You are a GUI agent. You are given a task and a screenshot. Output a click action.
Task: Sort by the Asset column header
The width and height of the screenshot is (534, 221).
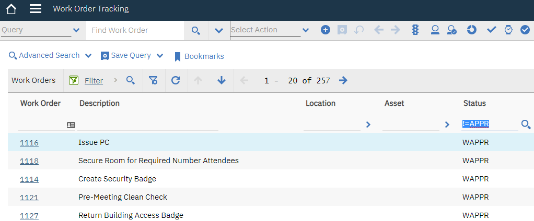pyautogui.click(x=394, y=103)
